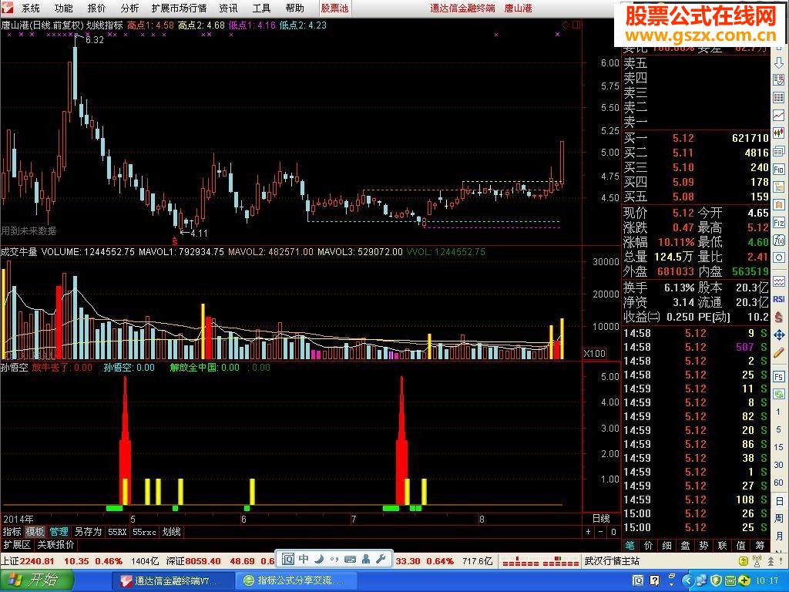789x592 pixels.
Task: Click the green refresh icon in sidebar
Action: pos(778,394)
